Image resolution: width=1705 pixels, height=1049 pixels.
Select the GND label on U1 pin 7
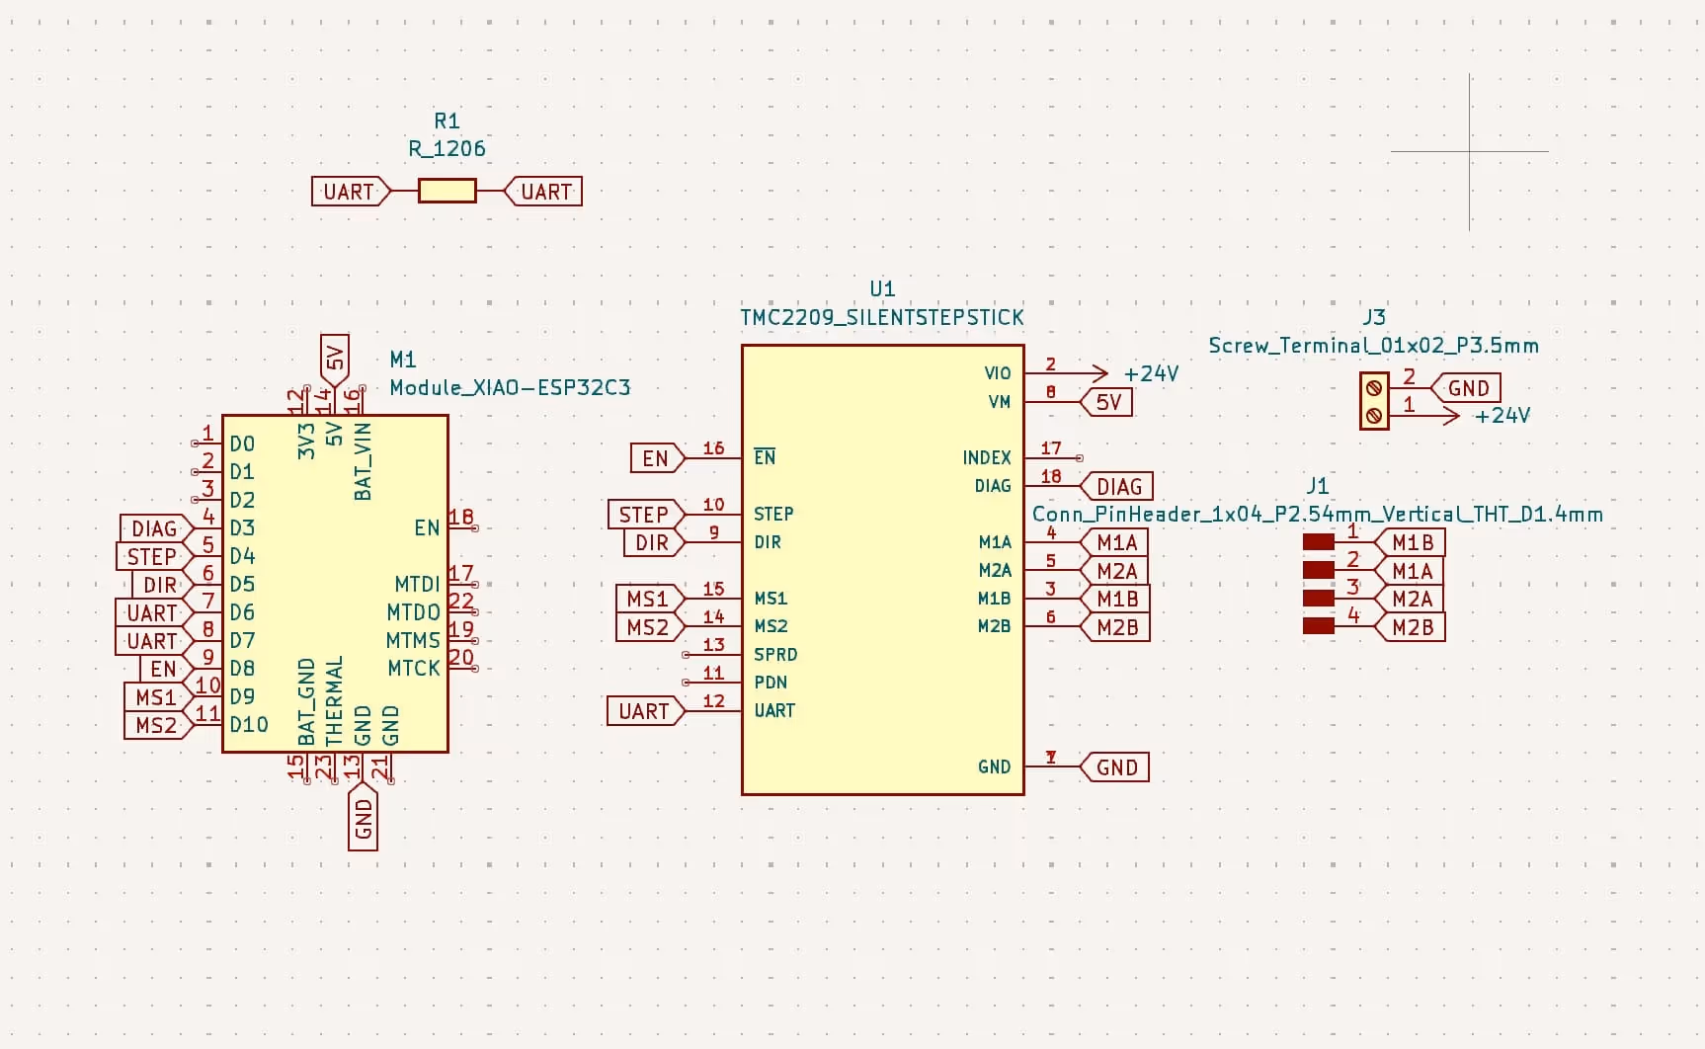point(1116,767)
